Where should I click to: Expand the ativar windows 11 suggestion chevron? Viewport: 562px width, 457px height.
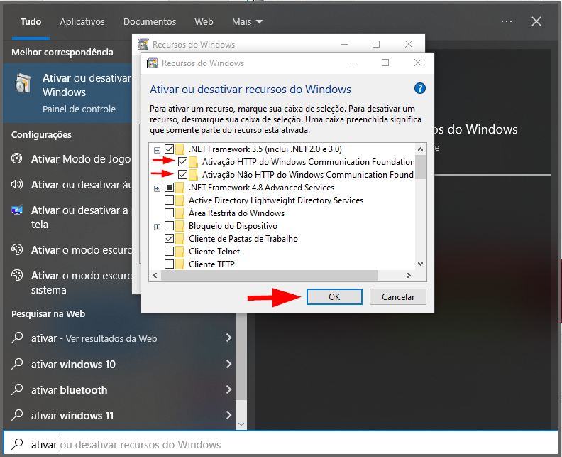pos(228,415)
